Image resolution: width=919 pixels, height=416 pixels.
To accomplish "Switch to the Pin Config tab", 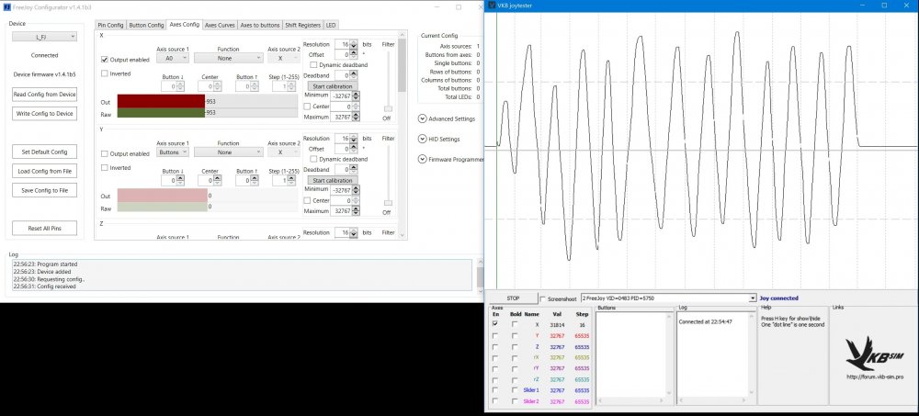I will [x=109, y=25].
